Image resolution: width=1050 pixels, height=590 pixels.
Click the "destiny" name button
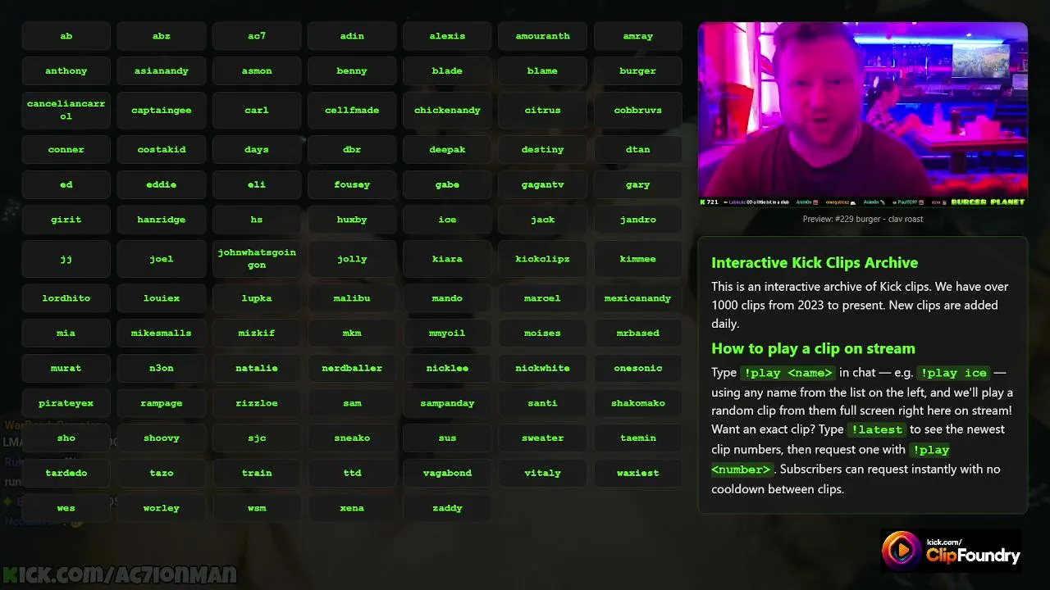pyautogui.click(x=542, y=150)
